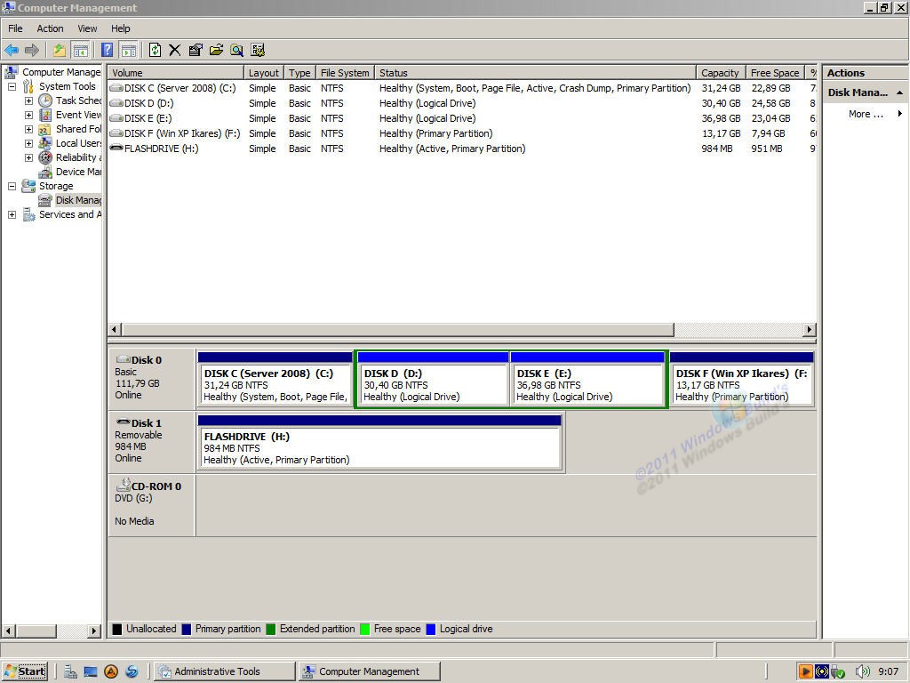Expand the Reliability node

28,158
